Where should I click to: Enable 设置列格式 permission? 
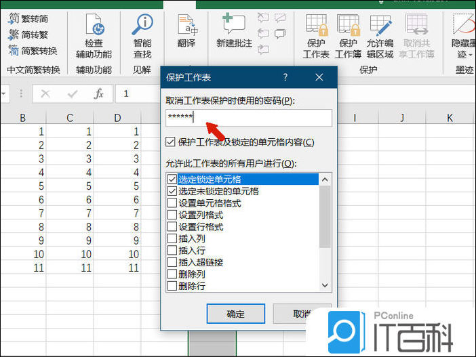(172, 215)
